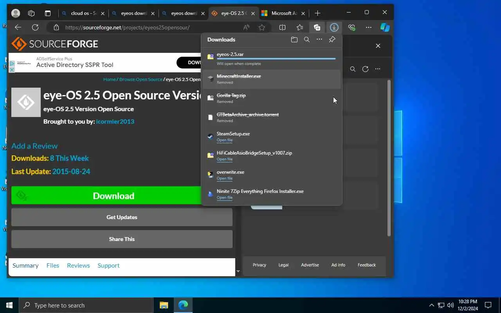The height and width of the screenshot is (313, 501).
Task: Click the Downloads toolbar icon
Action: point(334,27)
